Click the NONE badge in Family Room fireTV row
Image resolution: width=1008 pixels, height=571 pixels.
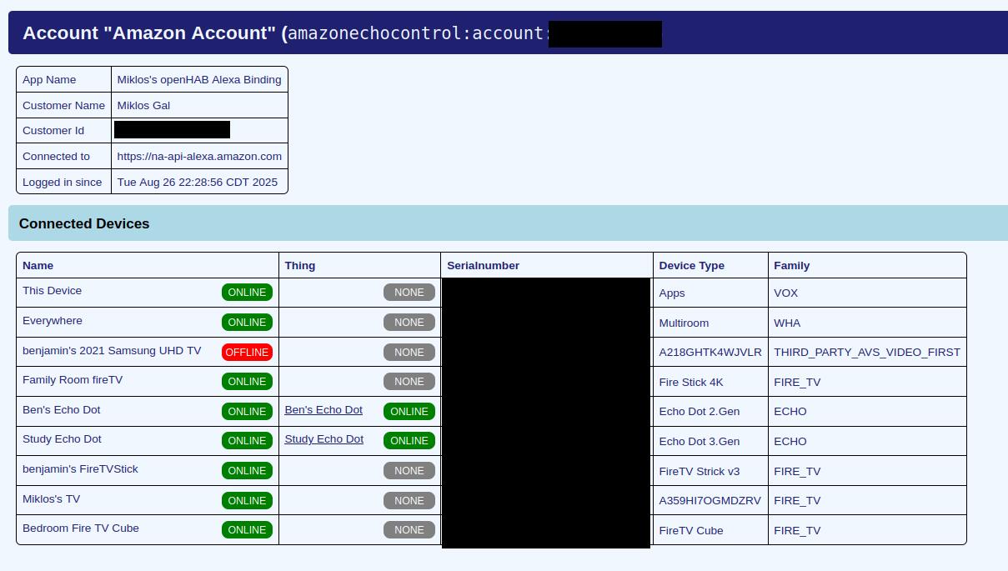(x=409, y=382)
